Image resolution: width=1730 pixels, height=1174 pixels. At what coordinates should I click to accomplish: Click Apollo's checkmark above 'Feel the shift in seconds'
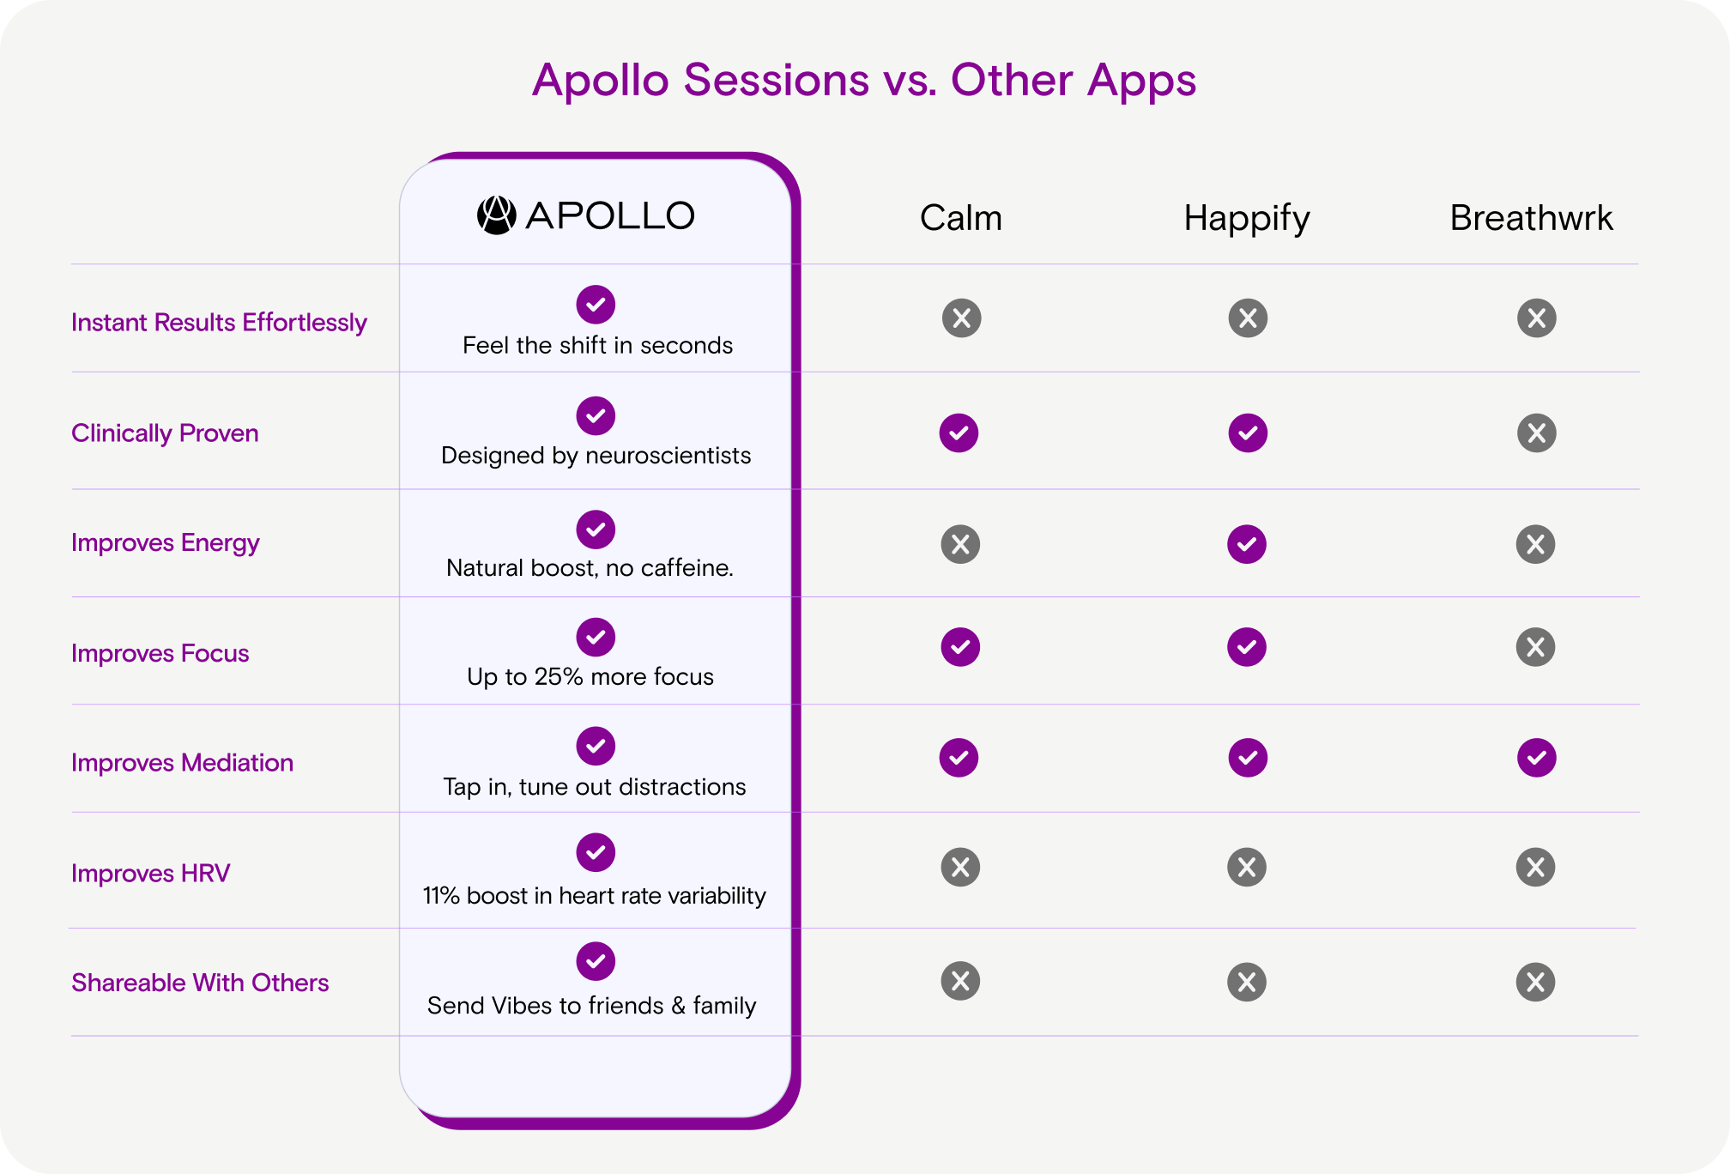point(596,305)
